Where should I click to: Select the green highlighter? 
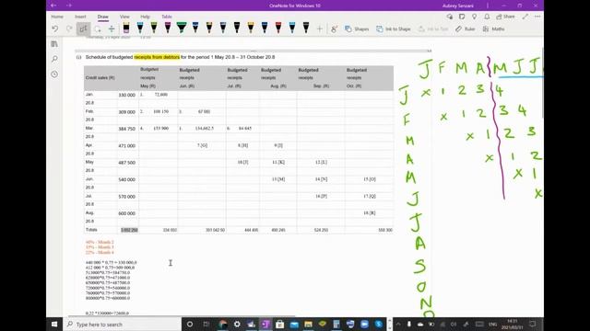(x=182, y=28)
